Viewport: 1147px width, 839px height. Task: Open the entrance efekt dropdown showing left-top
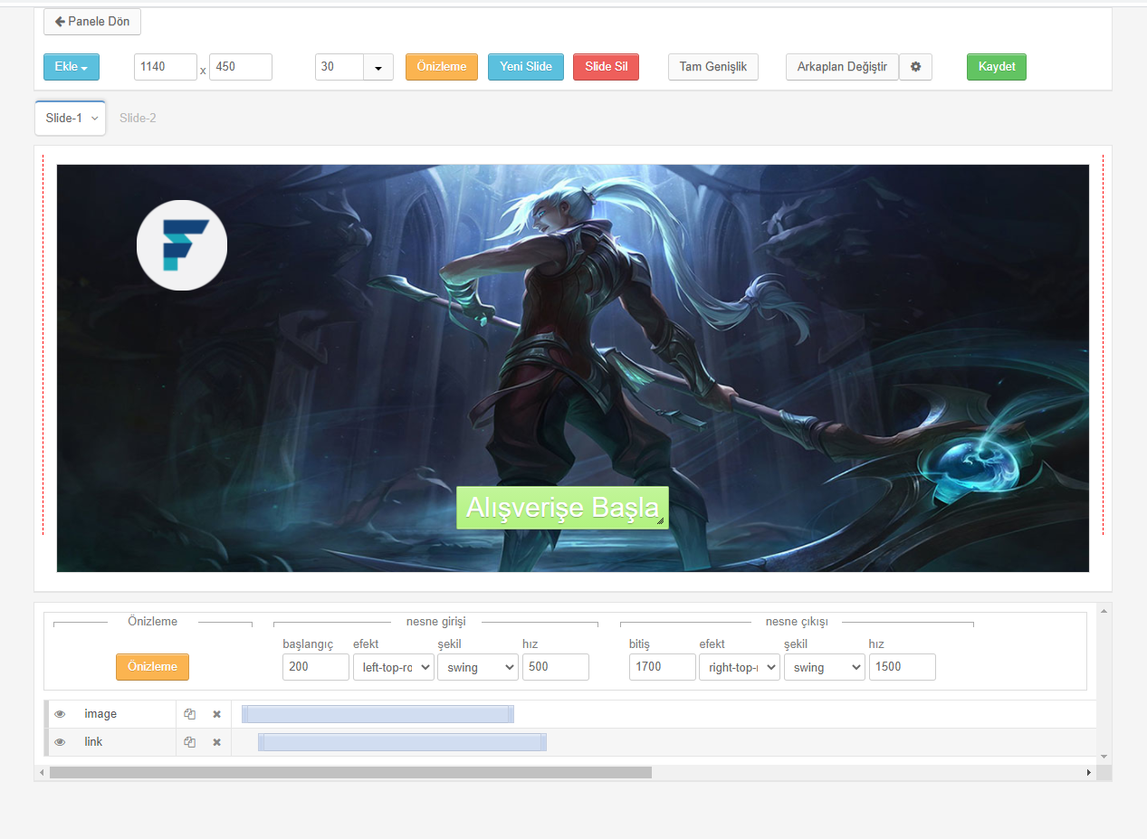tap(394, 667)
